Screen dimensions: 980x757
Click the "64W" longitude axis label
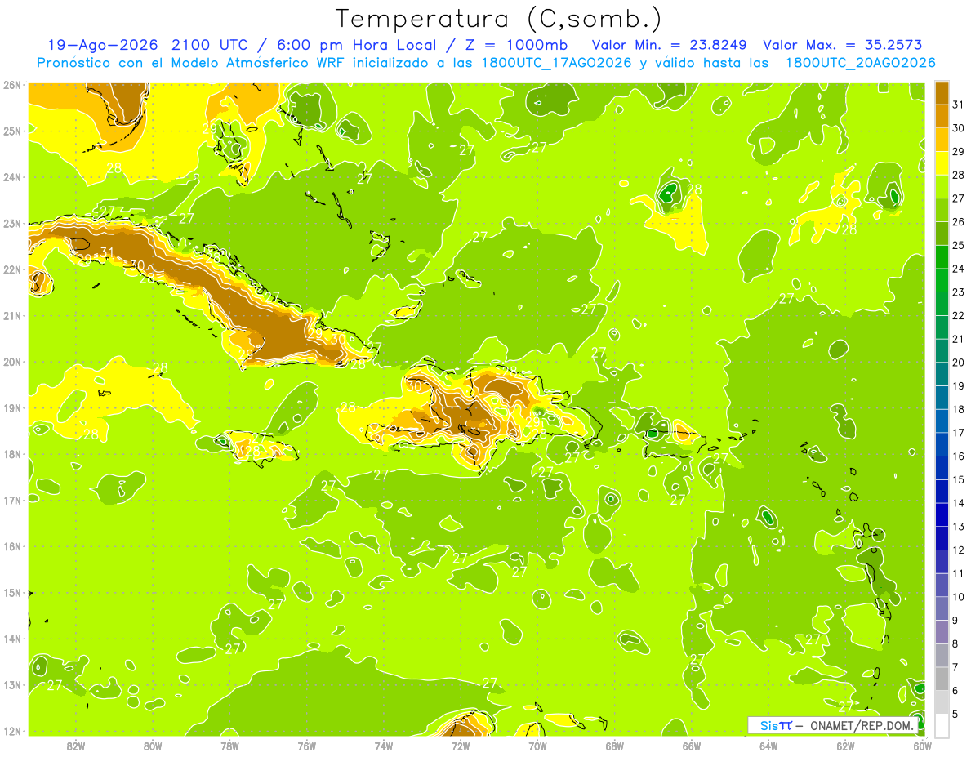pos(768,745)
